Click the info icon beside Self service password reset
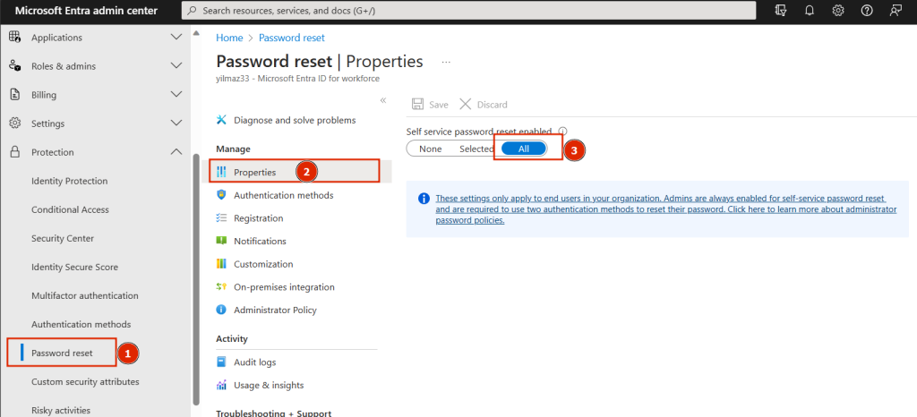 pos(562,132)
